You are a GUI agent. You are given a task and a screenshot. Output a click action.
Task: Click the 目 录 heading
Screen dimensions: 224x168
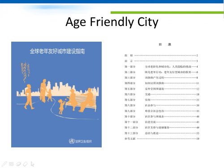(165, 44)
